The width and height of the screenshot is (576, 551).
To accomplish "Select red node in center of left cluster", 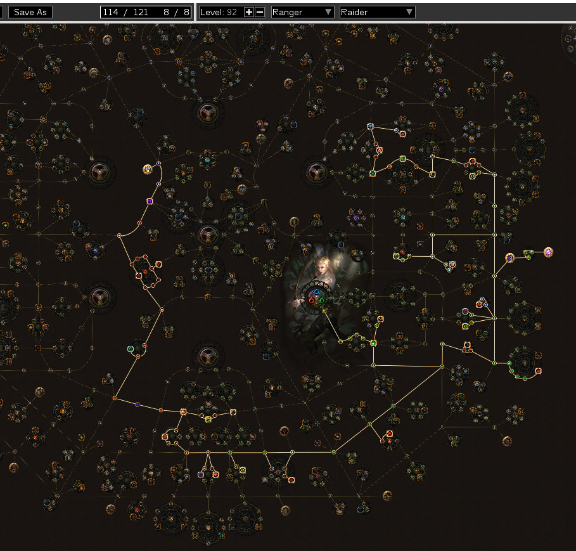I will 145,271.
